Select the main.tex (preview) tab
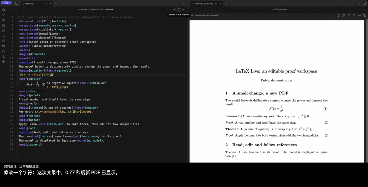Viewport: 368px width, 187px height. pyautogui.click(x=204, y=3)
